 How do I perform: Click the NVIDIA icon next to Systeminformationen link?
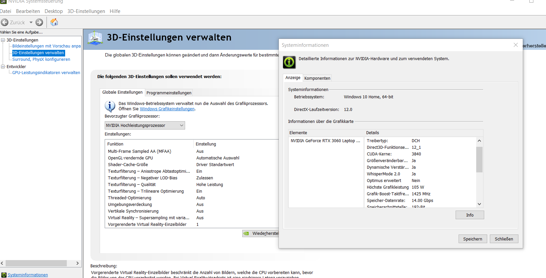click(4, 275)
